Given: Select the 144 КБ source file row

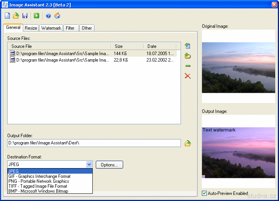Looking at the screenshot, I should [92, 54].
